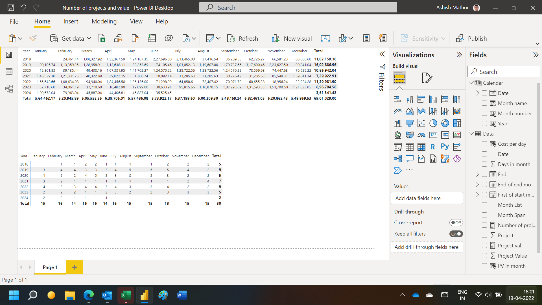Open Excel from the Windows taskbar
Viewport: 542px width, 305px height.
tap(126, 295)
